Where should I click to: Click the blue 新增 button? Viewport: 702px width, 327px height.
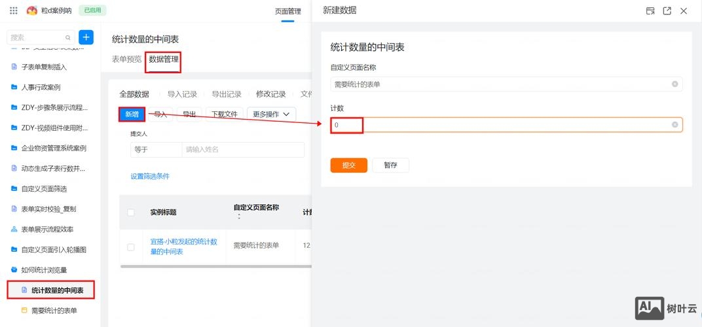pos(132,114)
